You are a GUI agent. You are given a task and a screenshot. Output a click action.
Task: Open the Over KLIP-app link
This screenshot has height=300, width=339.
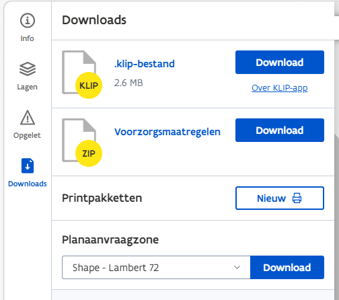pos(280,88)
